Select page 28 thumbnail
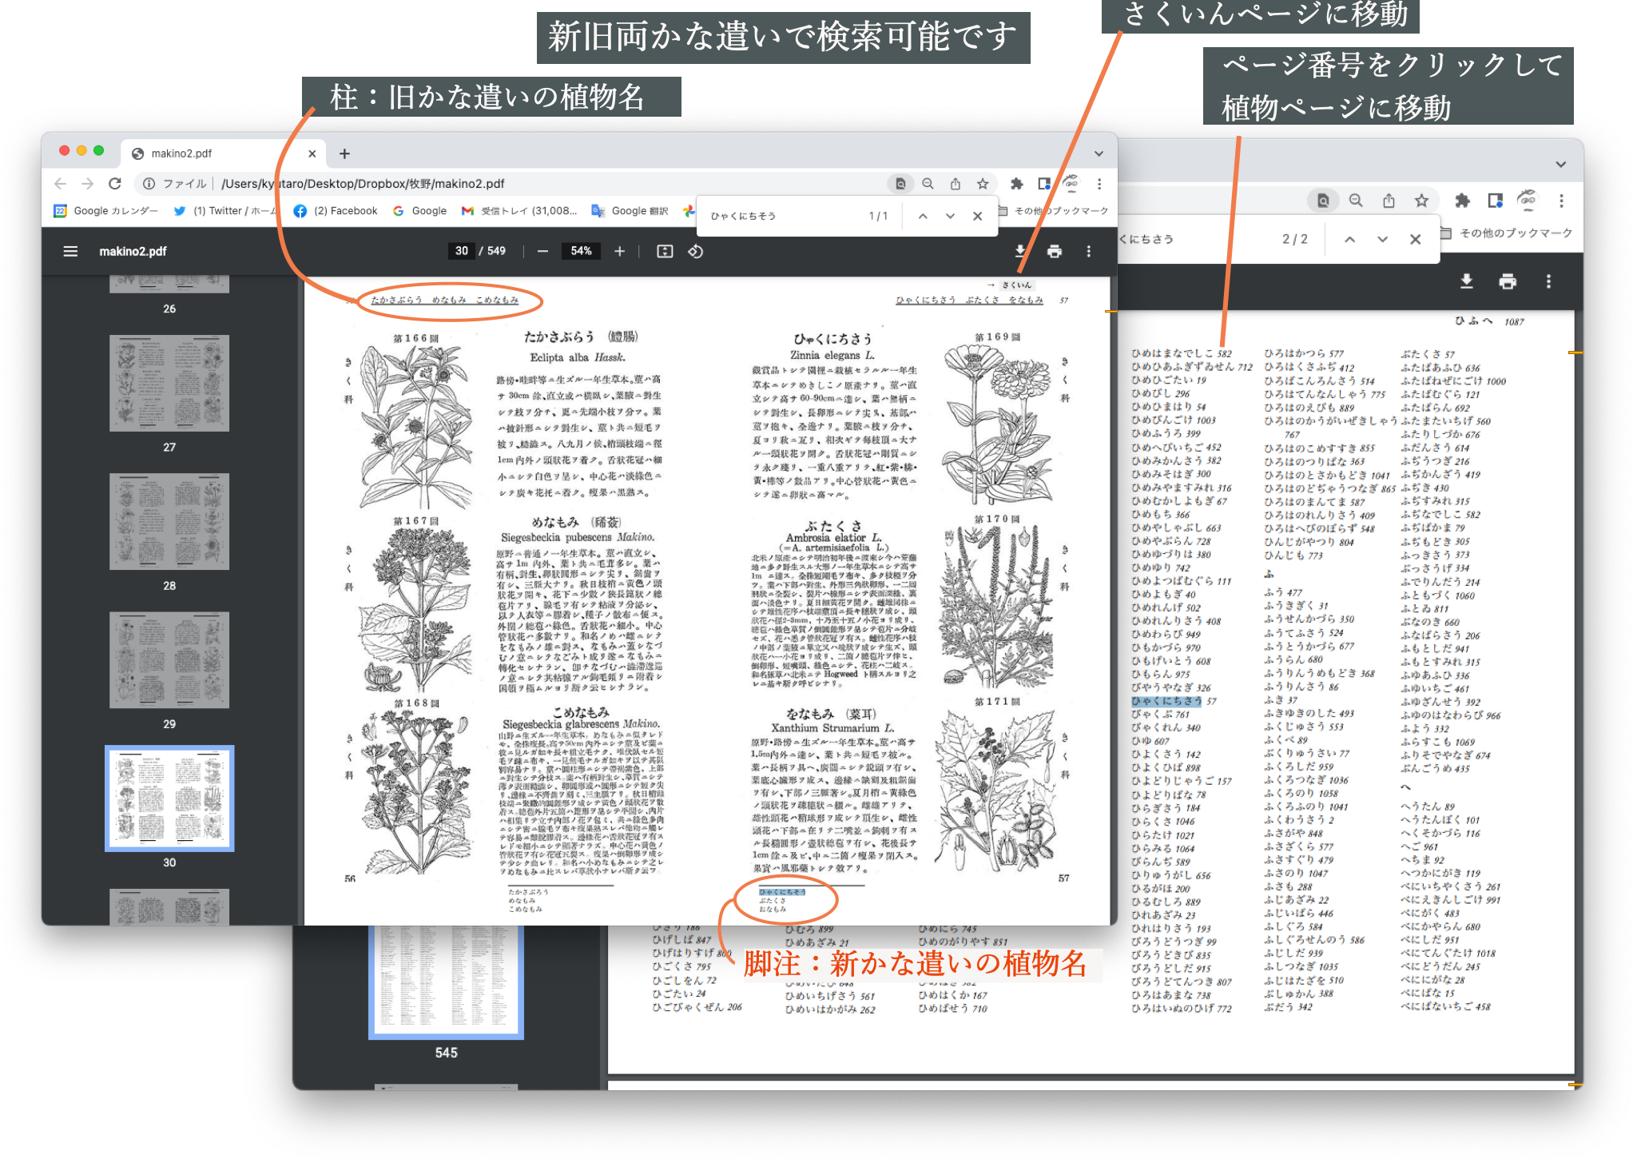This screenshot has height=1159, width=1633. [x=169, y=522]
